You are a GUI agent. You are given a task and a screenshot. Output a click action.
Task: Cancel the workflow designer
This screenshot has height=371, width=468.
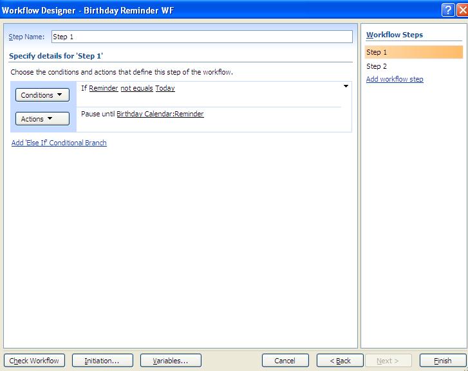285,361
